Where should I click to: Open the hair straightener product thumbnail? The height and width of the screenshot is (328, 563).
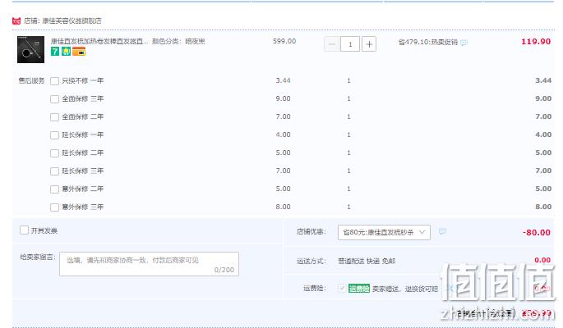[31, 49]
